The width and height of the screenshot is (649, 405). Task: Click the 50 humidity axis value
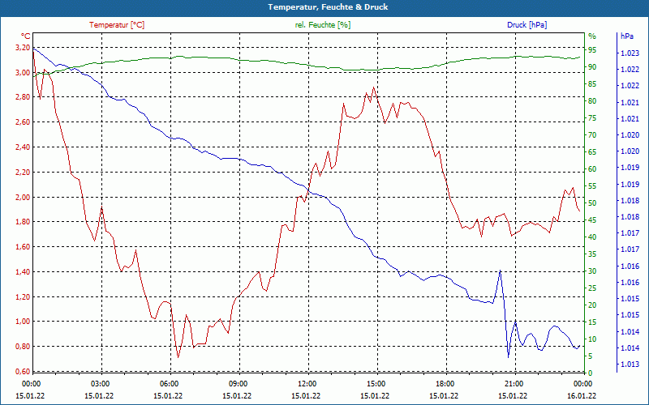(592, 203)
